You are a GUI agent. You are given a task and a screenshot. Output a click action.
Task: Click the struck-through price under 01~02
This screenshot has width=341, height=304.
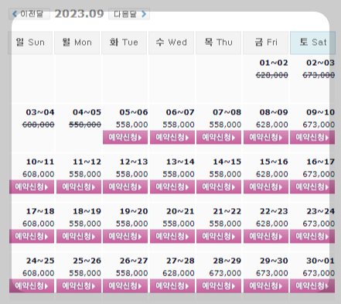coord(272,75)
